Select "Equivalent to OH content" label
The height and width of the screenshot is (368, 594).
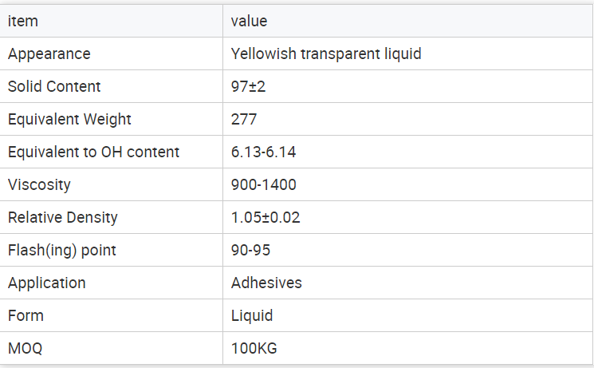pyautogui.click(x=93, y=152)
